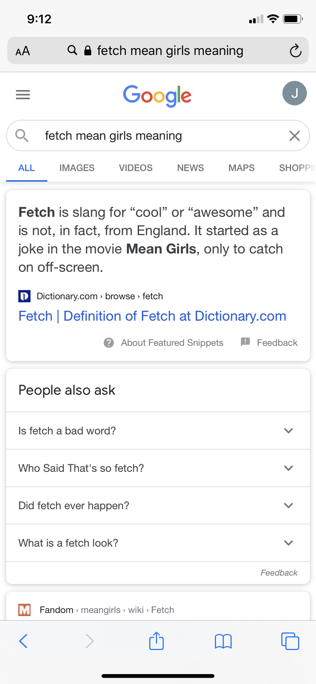Expand "Is fetch a bad word?"

point(158,431)
